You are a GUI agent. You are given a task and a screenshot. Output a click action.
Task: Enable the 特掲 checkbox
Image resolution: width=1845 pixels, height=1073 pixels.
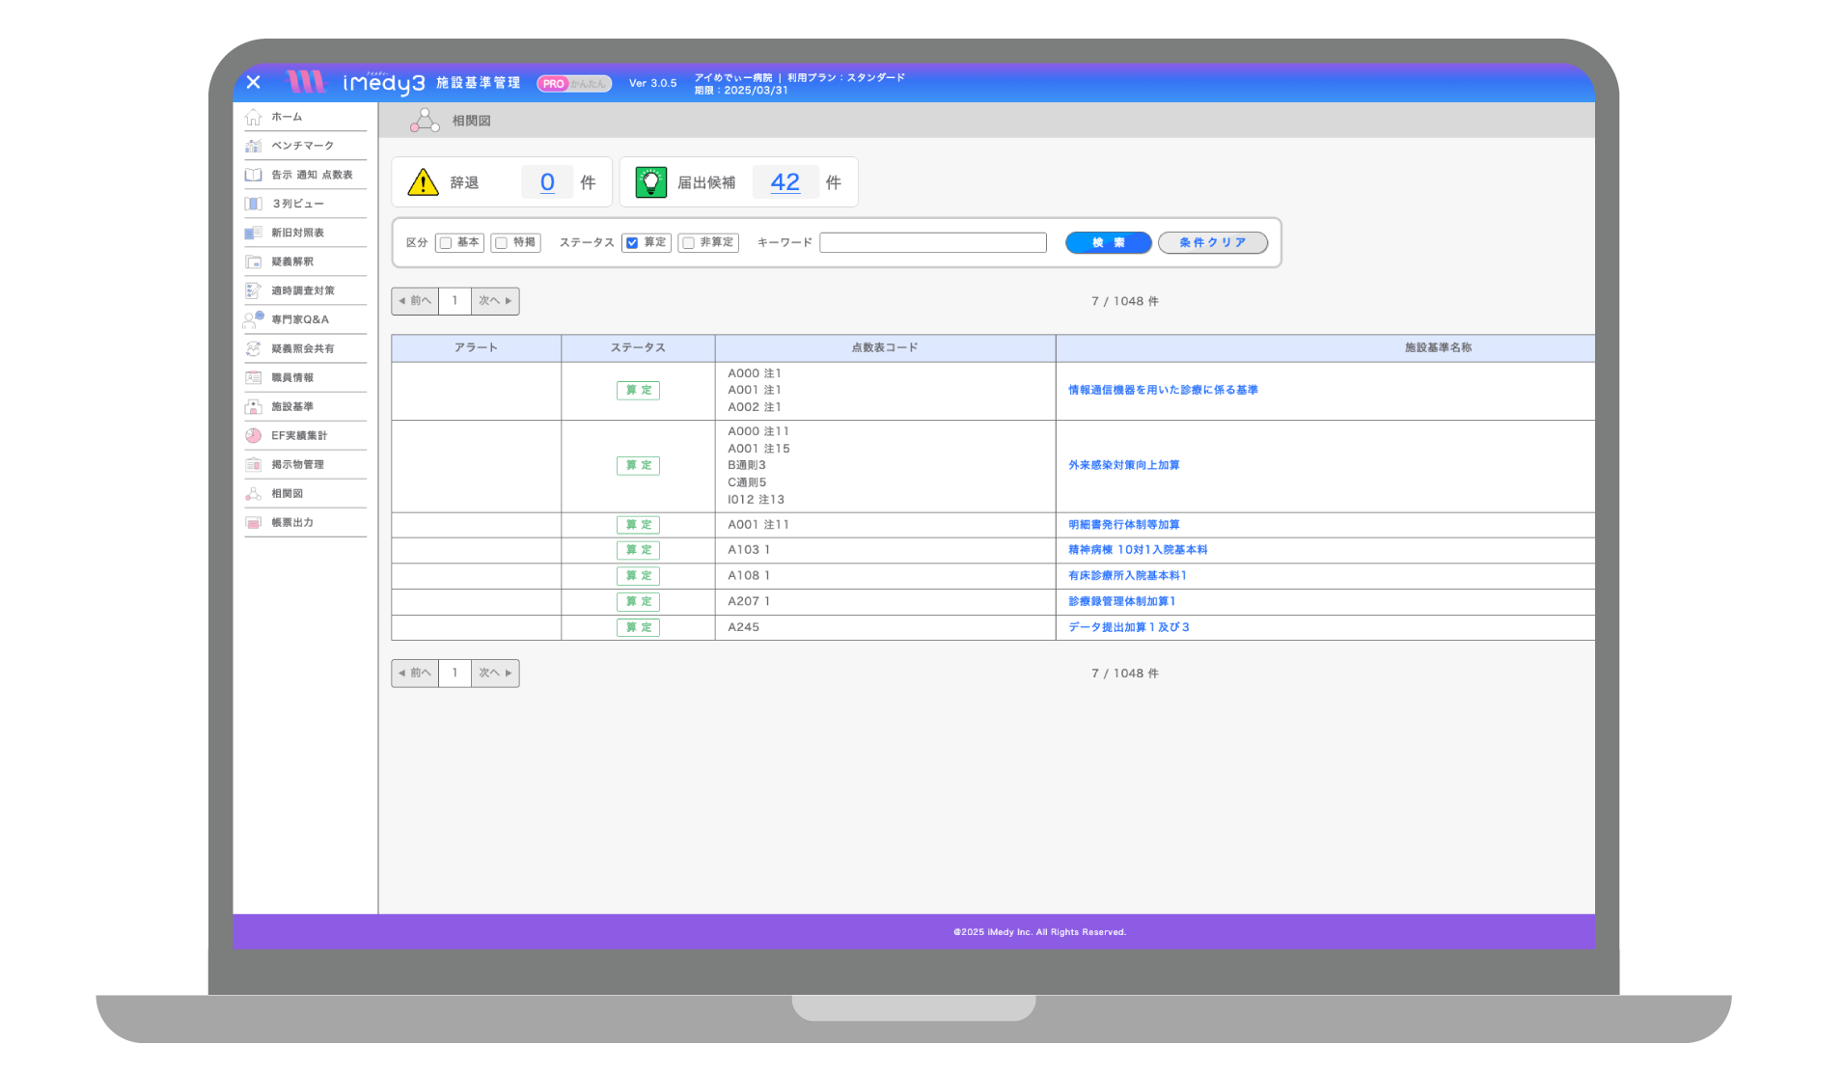[502, 243]
